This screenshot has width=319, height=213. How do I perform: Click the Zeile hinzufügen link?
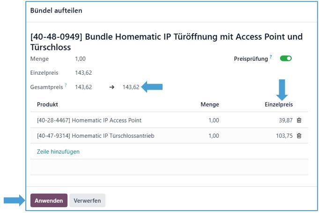tap(58, 151)
